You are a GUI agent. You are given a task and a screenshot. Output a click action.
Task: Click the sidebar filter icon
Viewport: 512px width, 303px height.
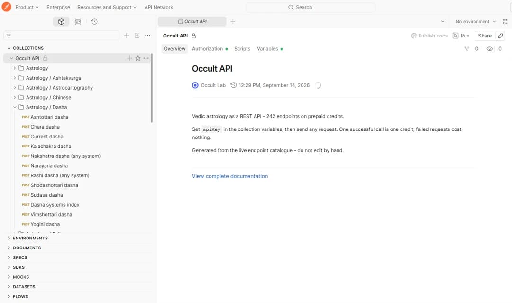[x=9, y=36]
